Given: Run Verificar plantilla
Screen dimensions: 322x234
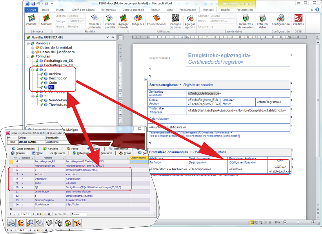Looking at the screenshot, I should [110, 21].
